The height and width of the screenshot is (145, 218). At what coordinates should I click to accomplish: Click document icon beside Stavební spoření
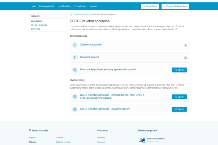pos(75,57)
